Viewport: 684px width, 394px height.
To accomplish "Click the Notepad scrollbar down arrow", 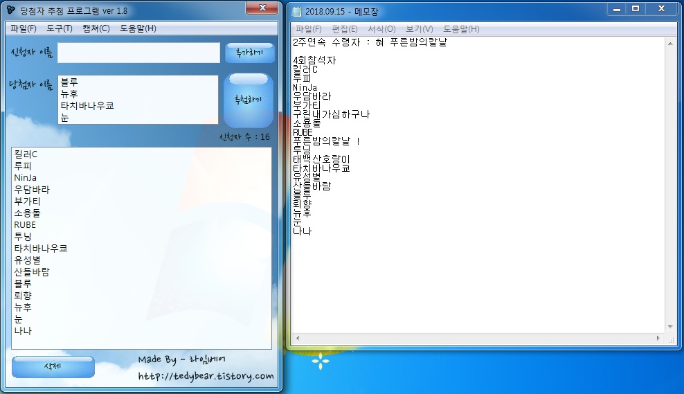I will point(670,327).
